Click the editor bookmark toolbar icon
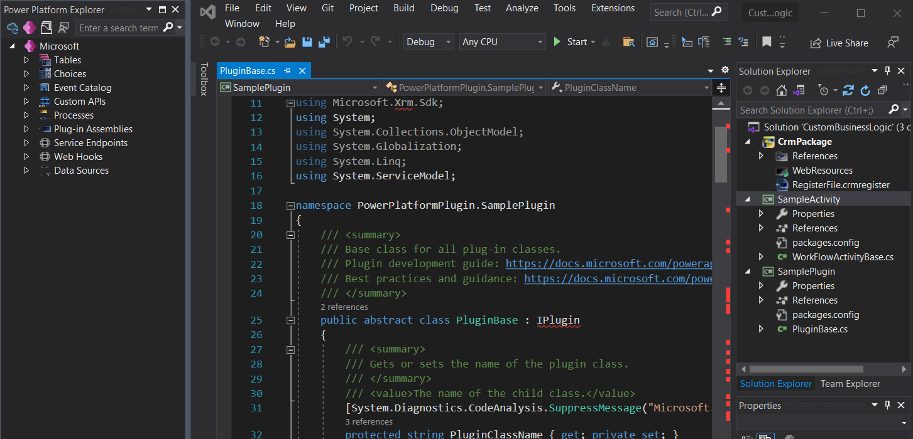Image resolution: width=913 pixels, height=439 pixels. (767, 42)
